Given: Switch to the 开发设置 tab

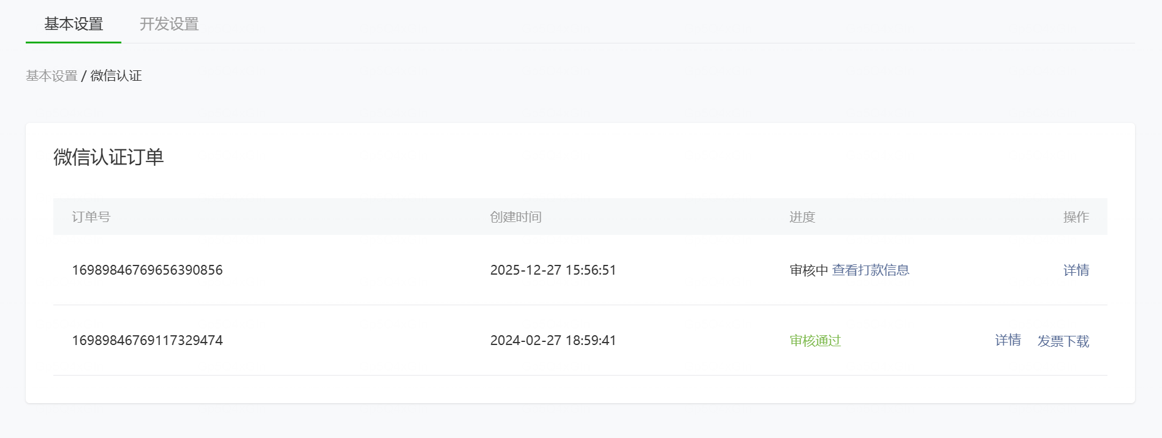Looking at the screenshot, I should point(169,24).
